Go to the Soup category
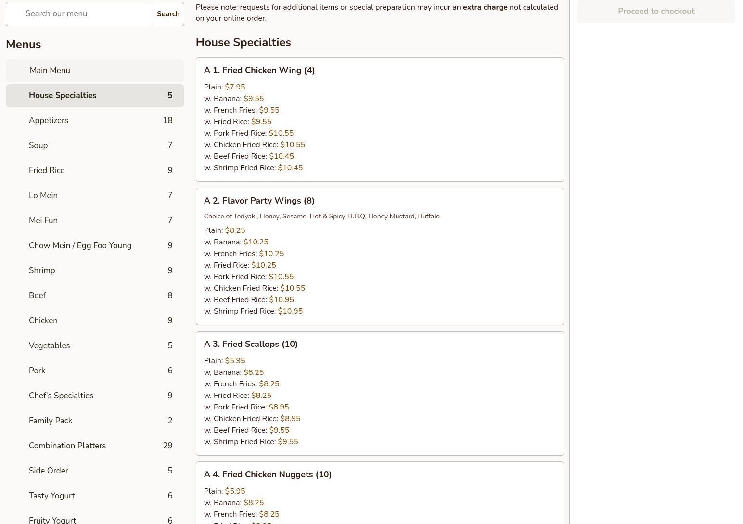This screenshot has height=524, width=743. [x=95, y=146]
